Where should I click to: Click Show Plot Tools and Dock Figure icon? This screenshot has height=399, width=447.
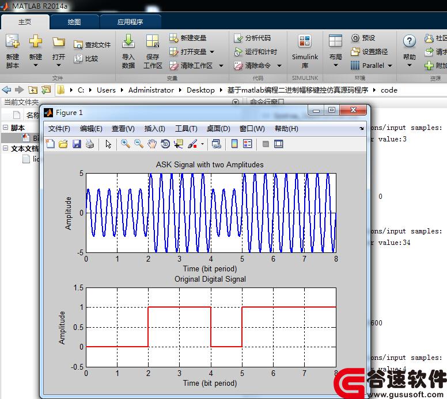click(x=279, y=144)
